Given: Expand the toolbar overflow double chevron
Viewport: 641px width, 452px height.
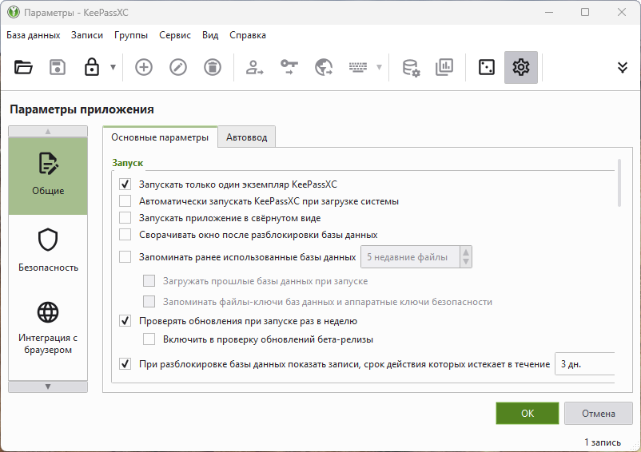Looking at the screenshot, I should (623, 68).
